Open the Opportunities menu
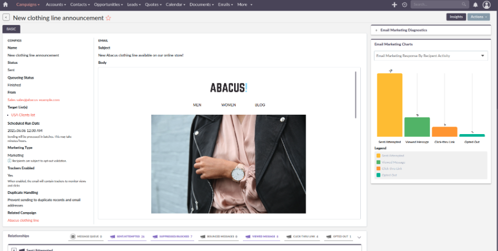498x251 pixels. click(108, 4)
